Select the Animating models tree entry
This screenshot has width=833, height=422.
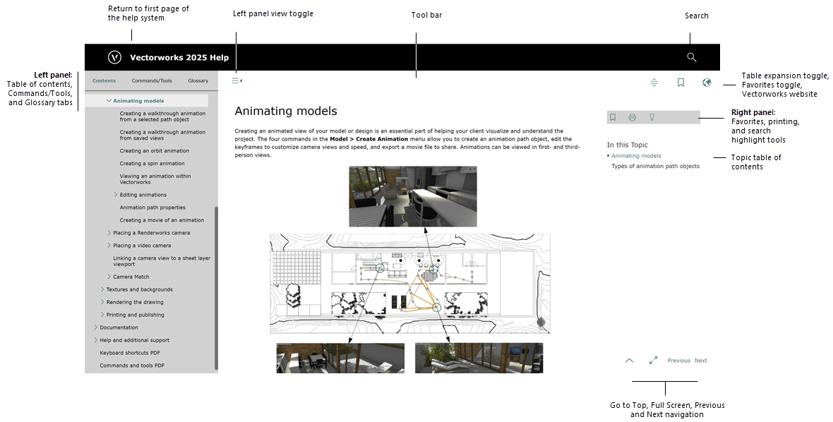138,101
